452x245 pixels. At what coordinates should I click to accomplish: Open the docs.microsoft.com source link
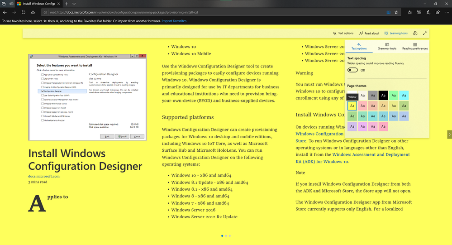coord(44,176)
